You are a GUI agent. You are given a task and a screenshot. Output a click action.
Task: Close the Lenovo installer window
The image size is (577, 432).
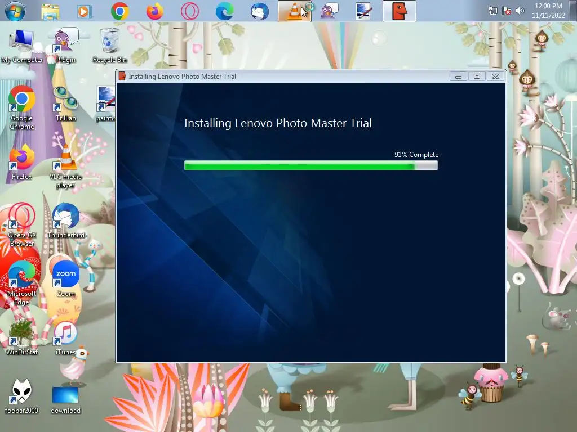coord(496,76)
